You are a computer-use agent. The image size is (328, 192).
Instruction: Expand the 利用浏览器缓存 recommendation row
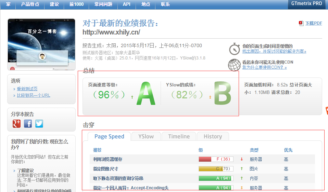(x=202, y=159)
